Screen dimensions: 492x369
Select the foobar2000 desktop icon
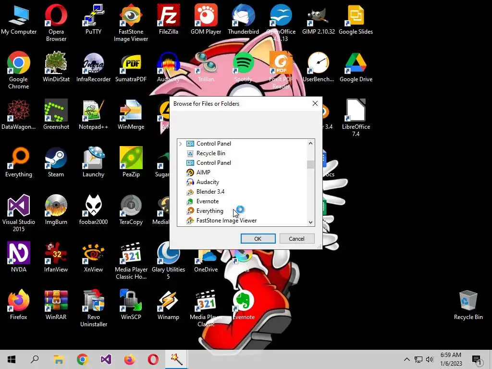click(x=93, y=209)
